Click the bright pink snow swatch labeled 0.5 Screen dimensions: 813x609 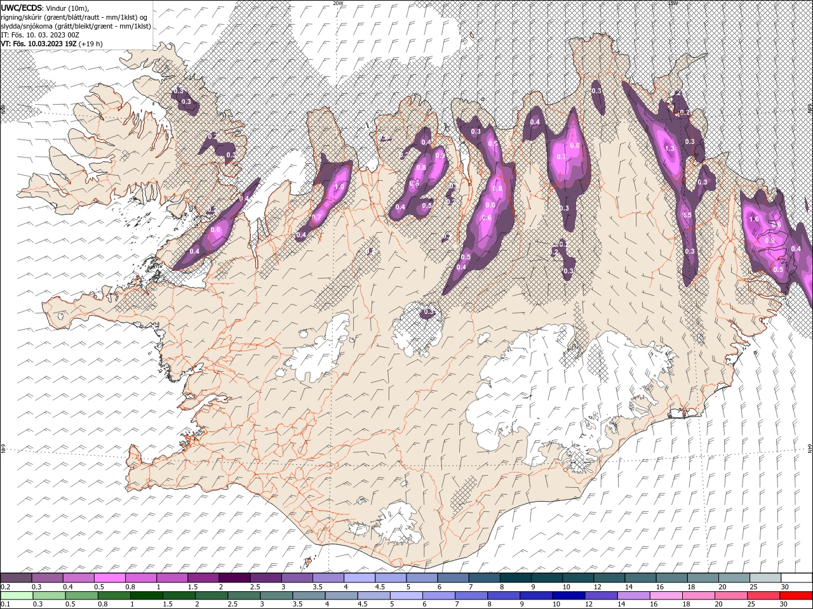point(109,578)
